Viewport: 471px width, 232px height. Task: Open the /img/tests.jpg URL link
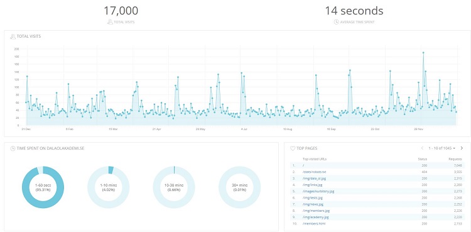[x=312, y=197]
